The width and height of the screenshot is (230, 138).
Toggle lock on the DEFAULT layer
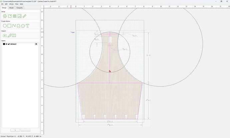pos(9,44)
